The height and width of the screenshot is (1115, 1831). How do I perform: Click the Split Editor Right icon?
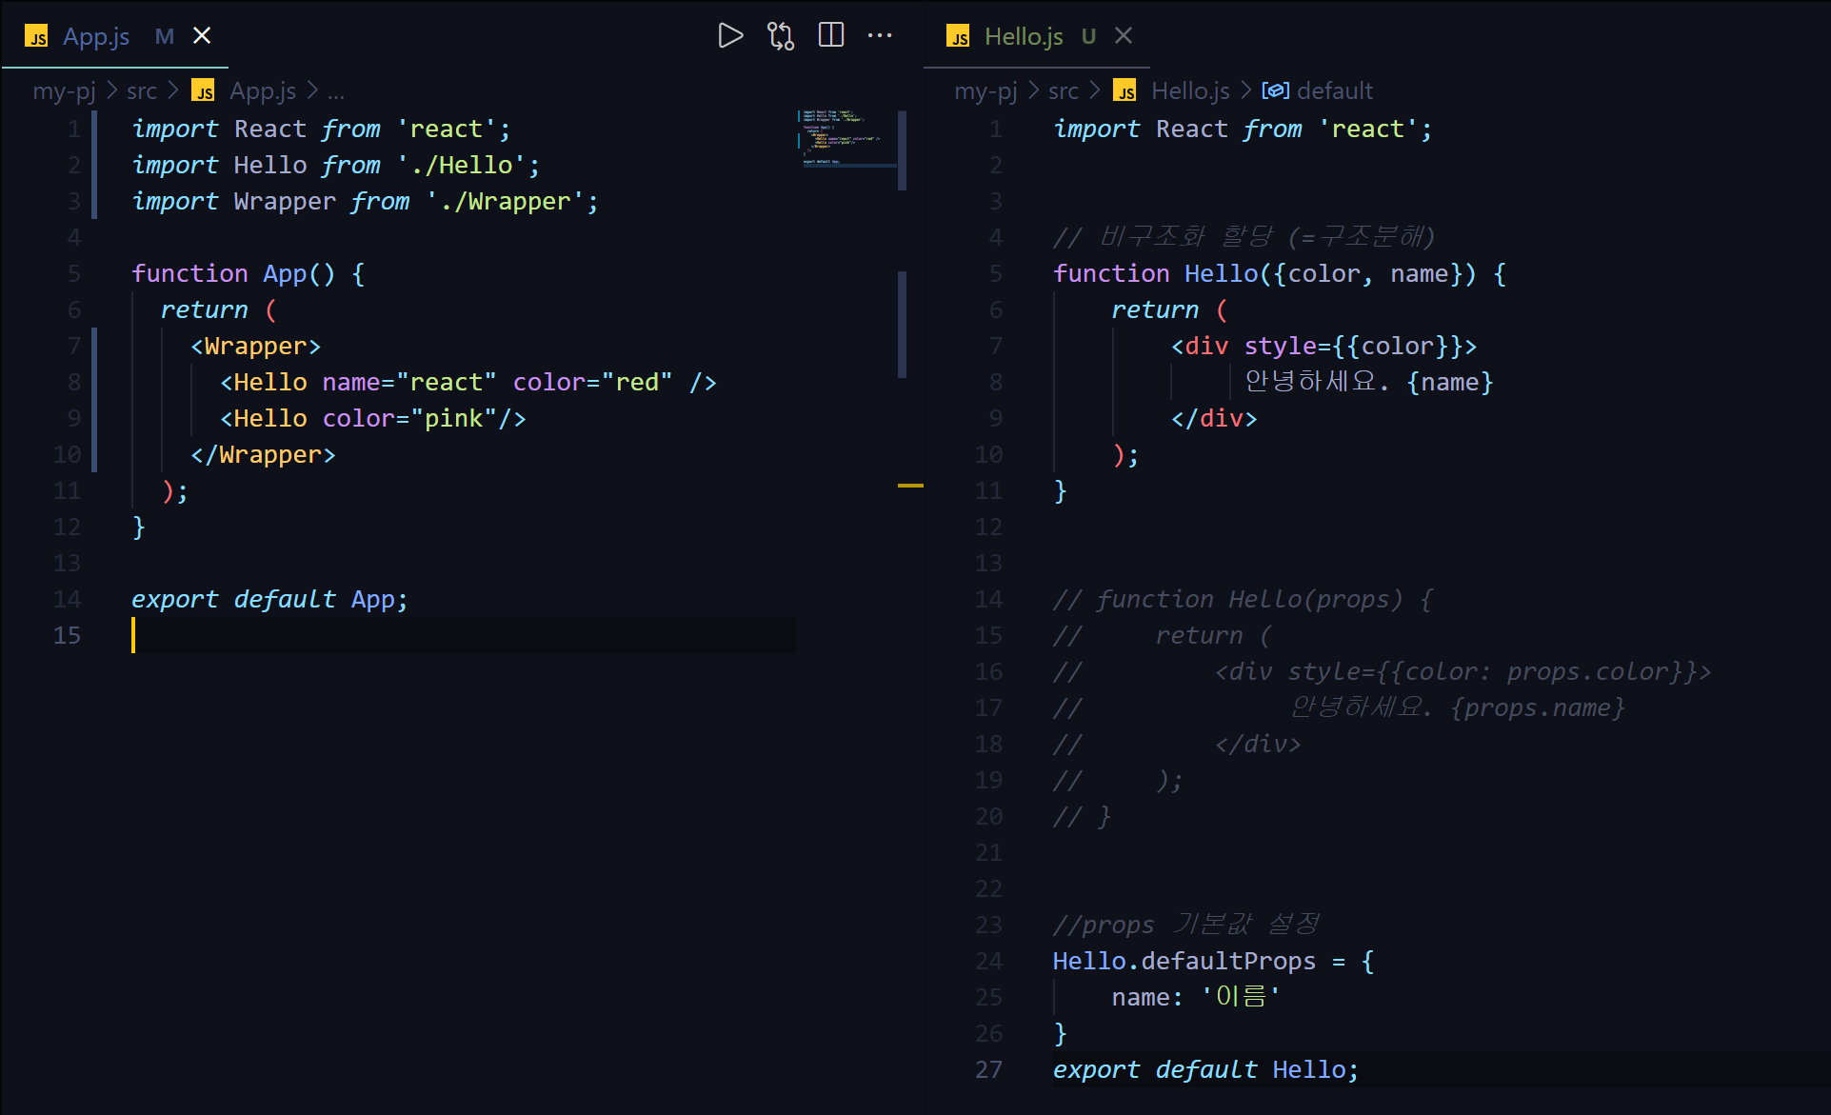[x=831, y=36]
